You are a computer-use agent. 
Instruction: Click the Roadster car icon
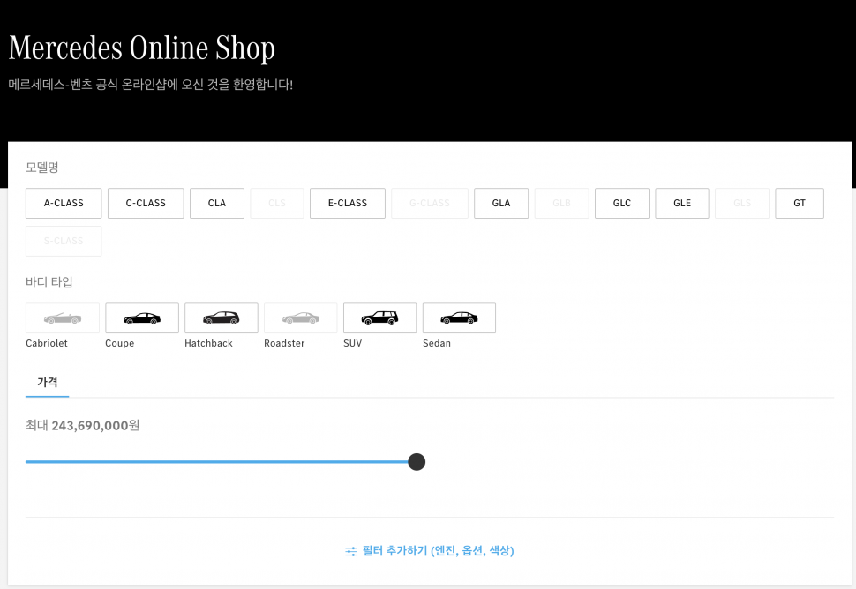[x=300, y=318]
